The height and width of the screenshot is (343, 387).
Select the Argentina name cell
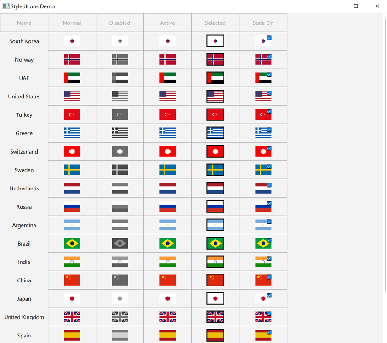(24, 225)
